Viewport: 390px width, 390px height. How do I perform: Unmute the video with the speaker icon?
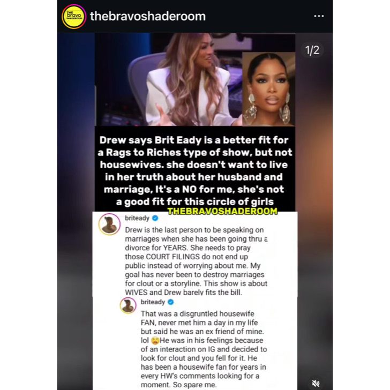coord(316,383)
